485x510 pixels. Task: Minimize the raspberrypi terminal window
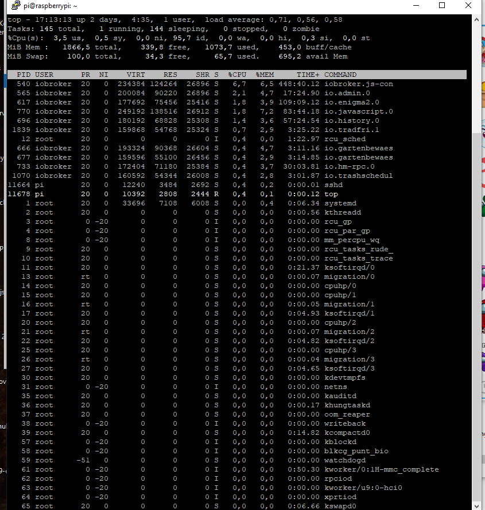pyautogui.click(x=416, y=5)
